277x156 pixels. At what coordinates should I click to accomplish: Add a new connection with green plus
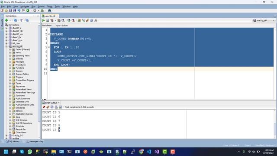click(x=6, y=20)
